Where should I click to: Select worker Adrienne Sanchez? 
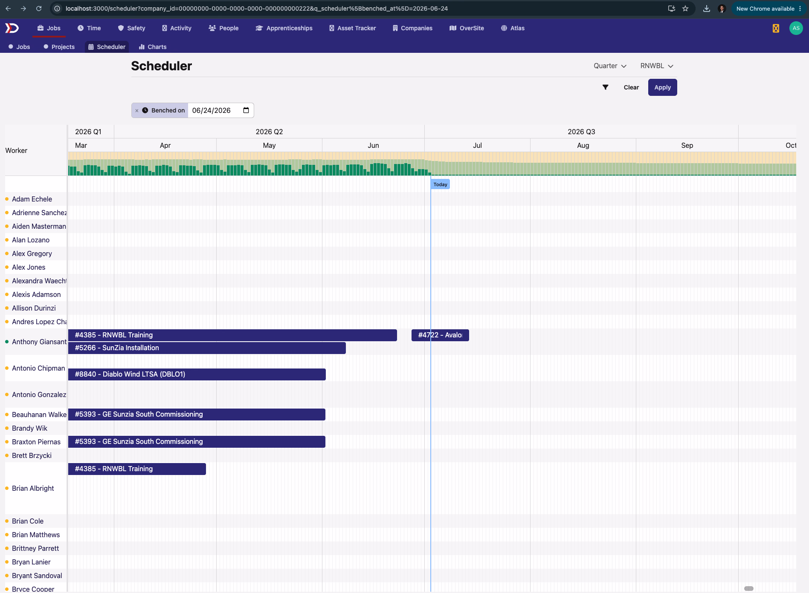click(39, 213)
